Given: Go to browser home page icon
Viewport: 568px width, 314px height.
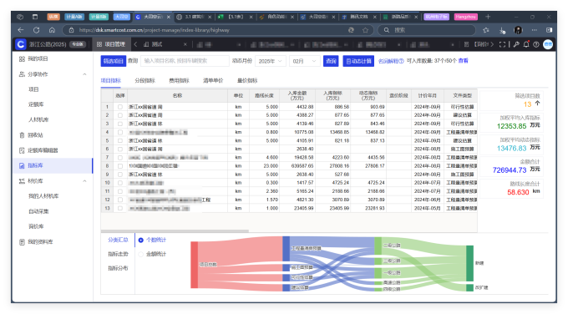Looking at the screenshot, I should tap(52, 30).
